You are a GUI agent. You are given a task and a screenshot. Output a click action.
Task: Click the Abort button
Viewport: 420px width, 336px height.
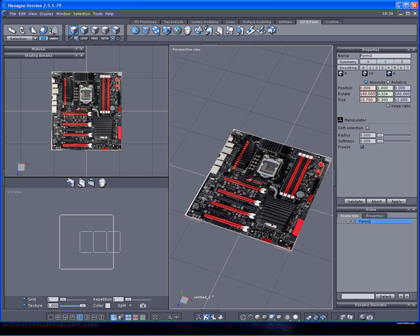point(377,201)
